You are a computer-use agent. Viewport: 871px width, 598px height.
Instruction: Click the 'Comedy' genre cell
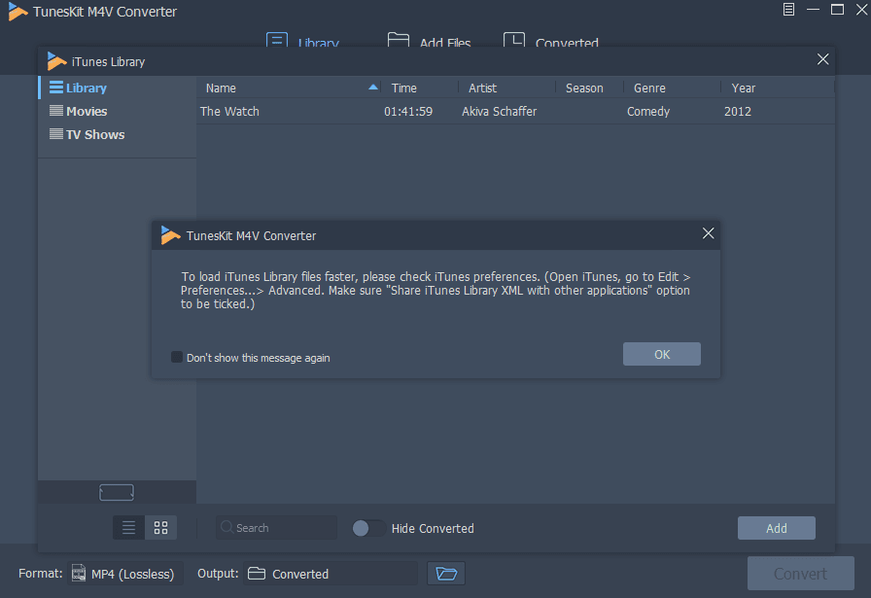(x=648, y=111)
